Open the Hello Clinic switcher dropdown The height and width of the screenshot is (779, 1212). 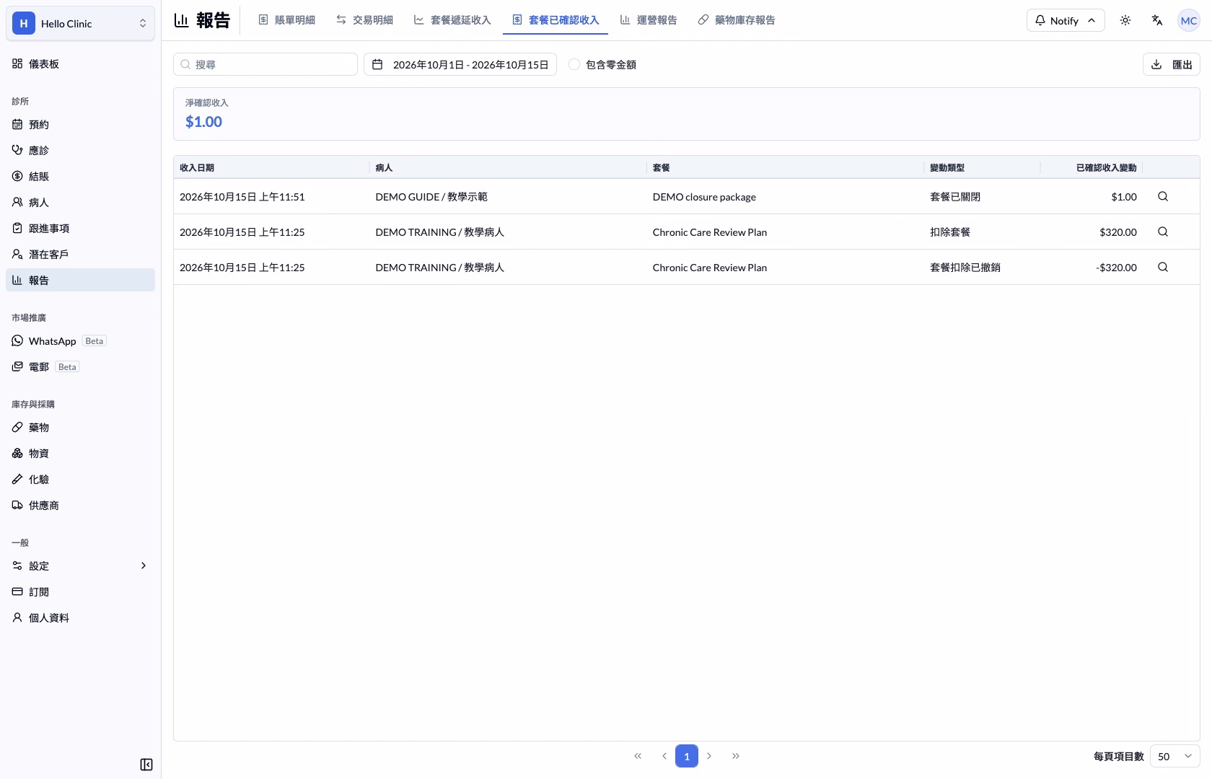click(80, 23)
